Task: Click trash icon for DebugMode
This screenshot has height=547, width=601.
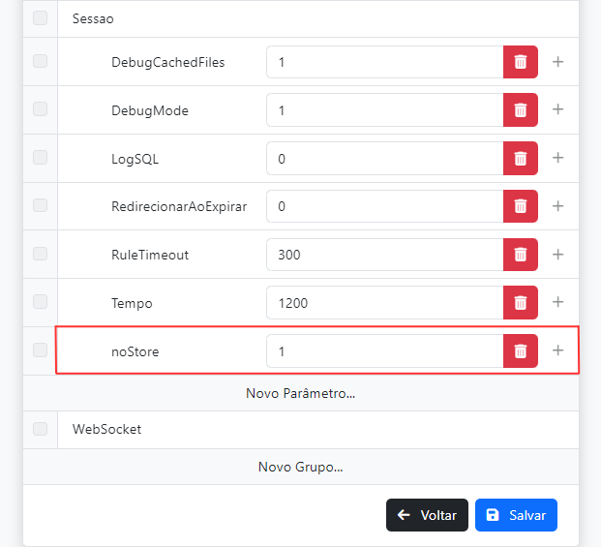Action: click(x=521, y=110)
